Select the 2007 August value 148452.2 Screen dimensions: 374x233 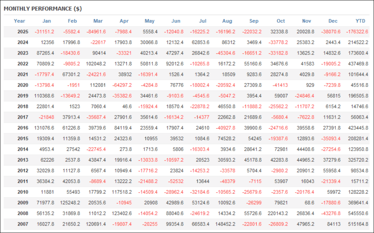click(226, 224)
